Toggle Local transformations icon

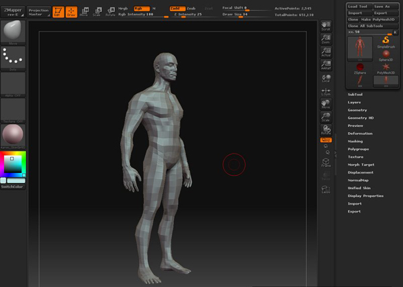coord(326,78)
